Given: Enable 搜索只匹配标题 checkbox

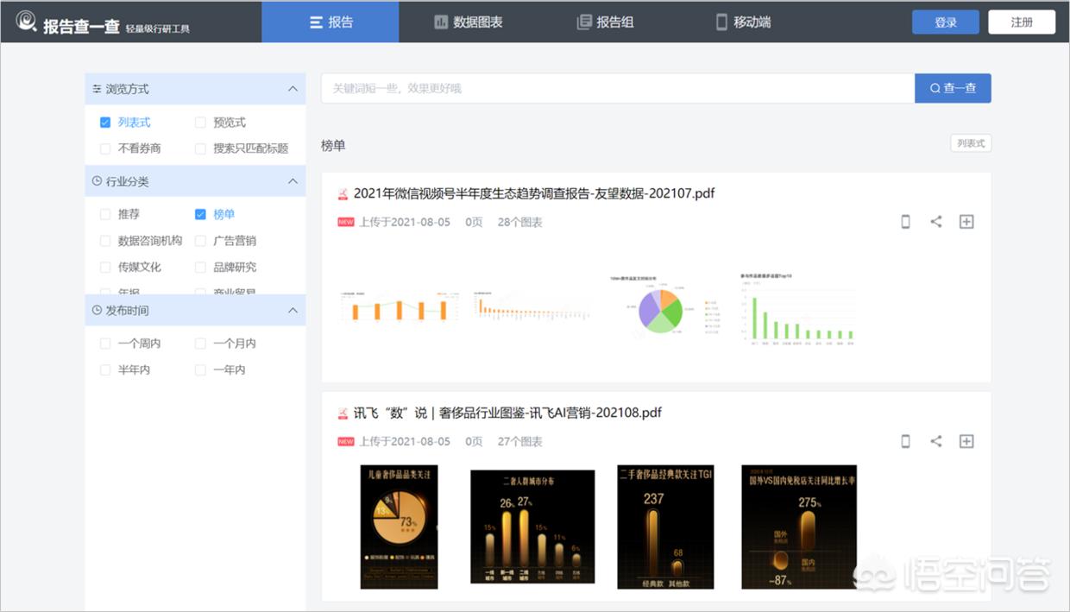Looking at the screenshot, I should [200, 148].
